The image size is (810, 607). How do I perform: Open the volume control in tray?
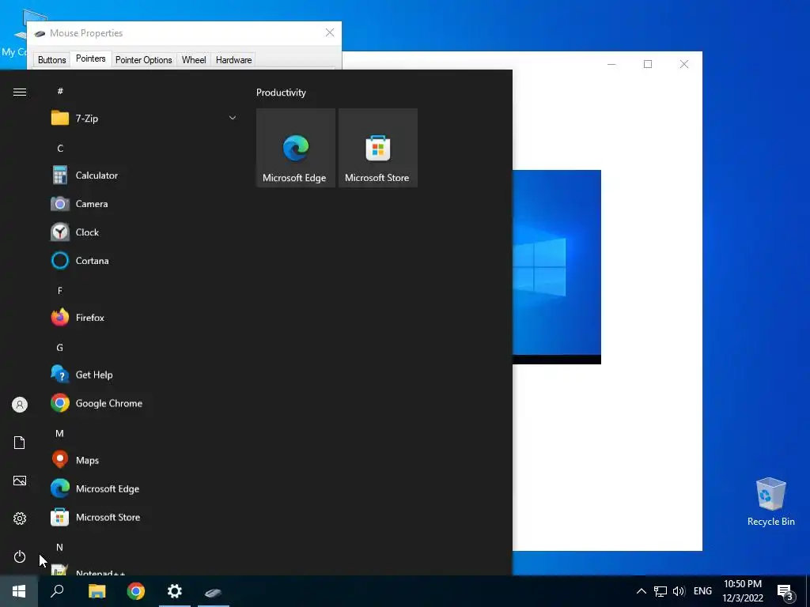coord(679,591)
